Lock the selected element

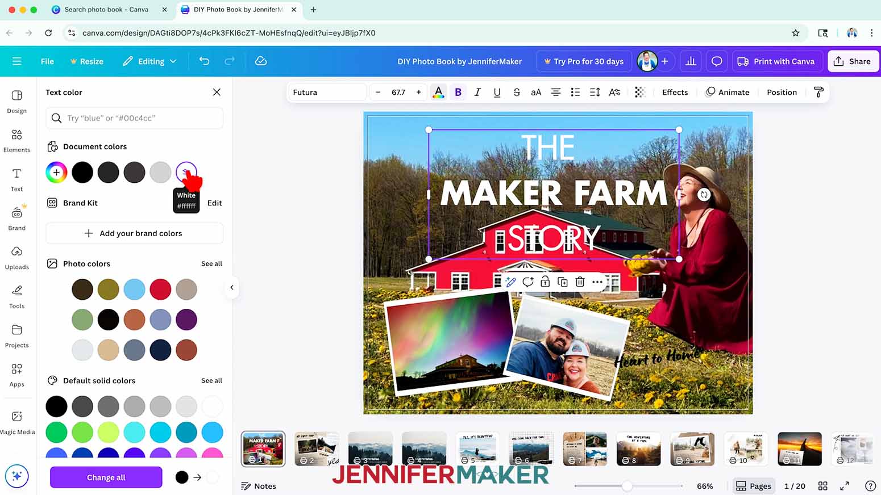pyautogui.click(x=545, y=282)
